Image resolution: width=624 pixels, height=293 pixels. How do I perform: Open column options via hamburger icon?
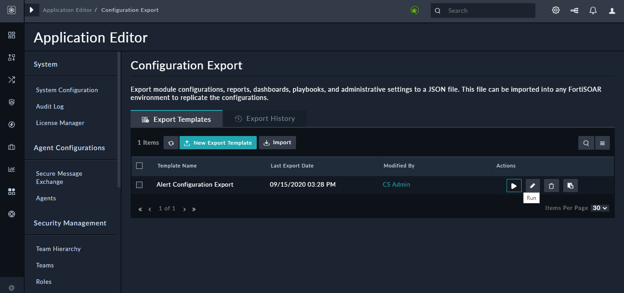click(603, 142)
